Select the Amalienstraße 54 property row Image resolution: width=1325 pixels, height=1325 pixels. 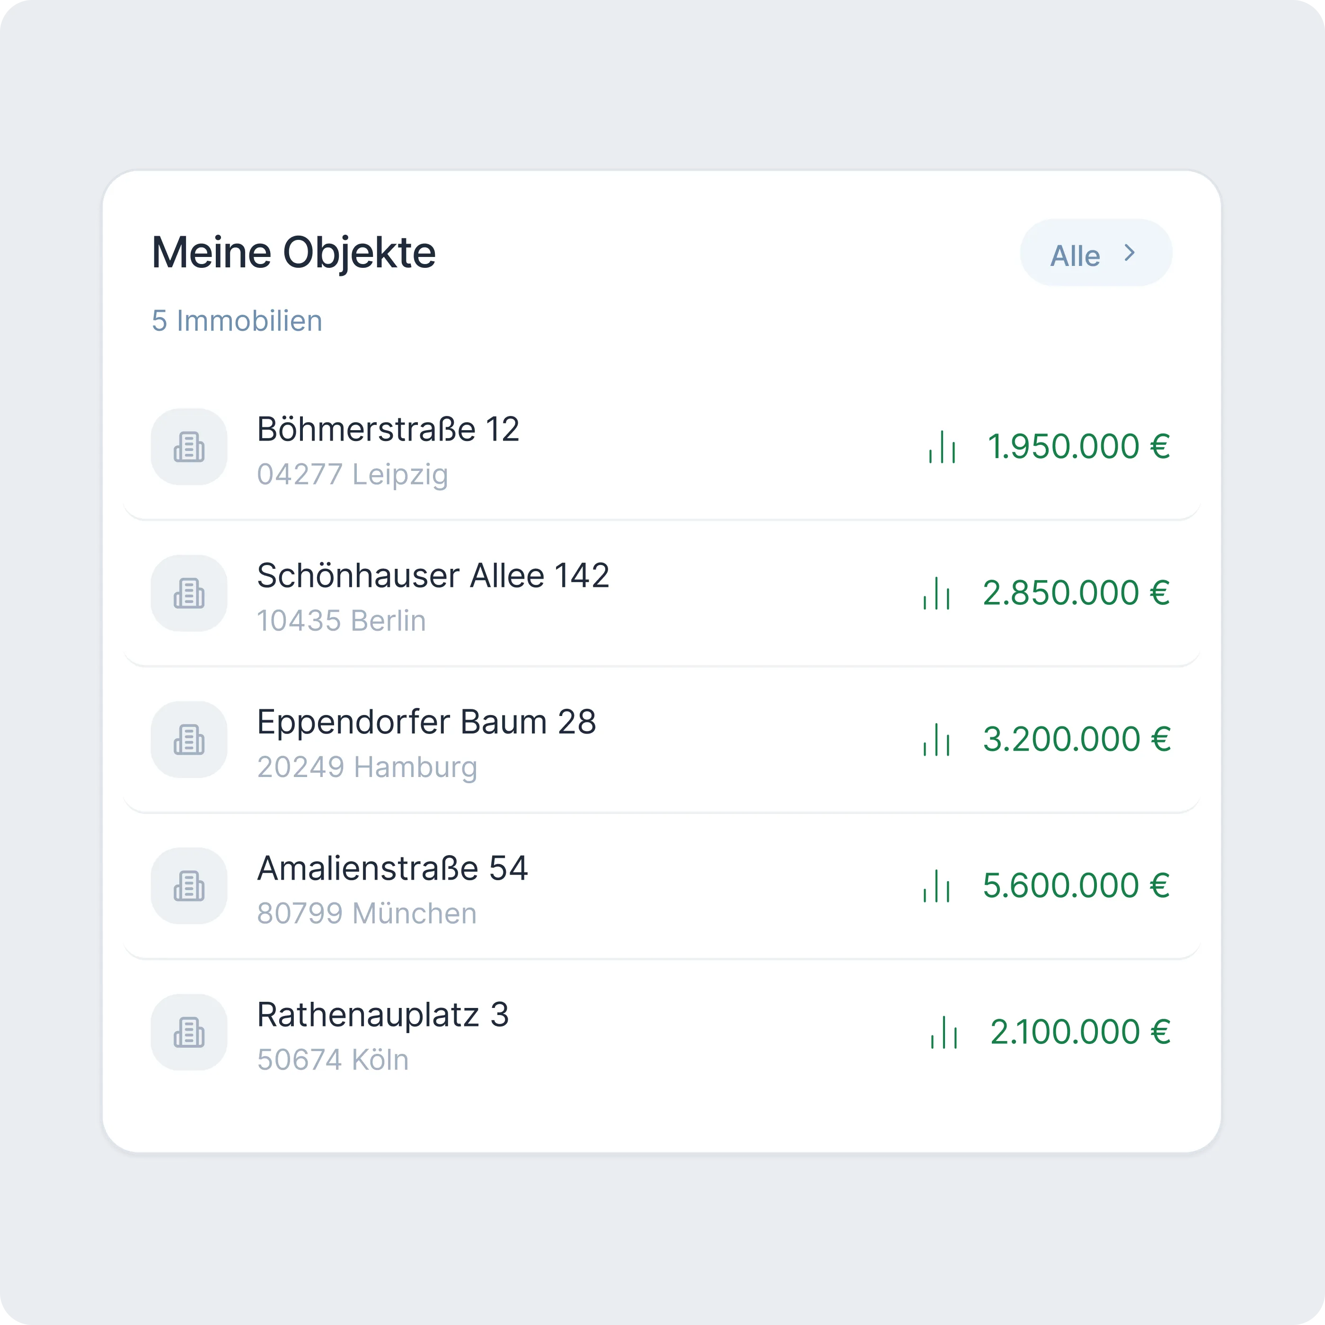point(662,886)
